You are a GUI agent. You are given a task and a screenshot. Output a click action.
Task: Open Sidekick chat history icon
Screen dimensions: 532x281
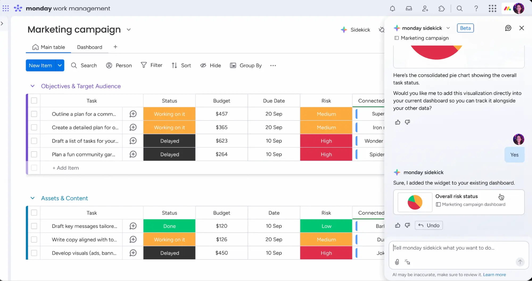click(508, 28)
